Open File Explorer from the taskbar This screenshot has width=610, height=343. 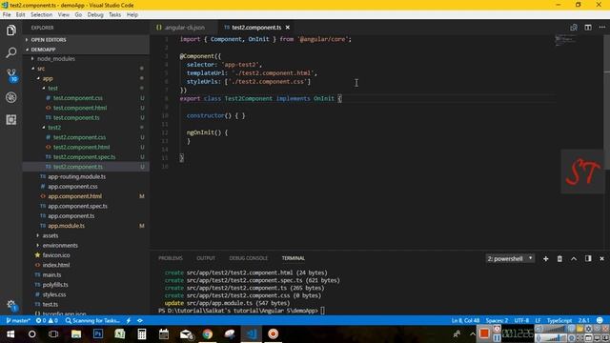point(76,334)
